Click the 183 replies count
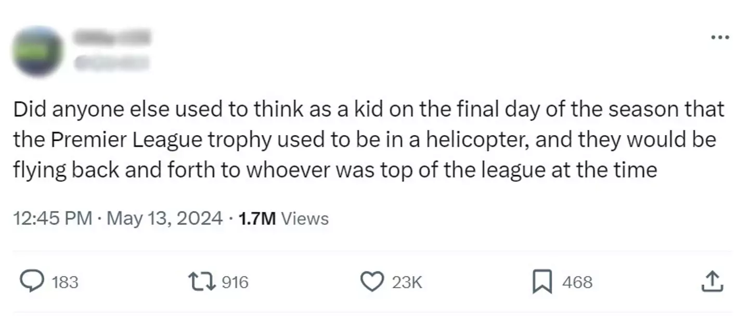The width and height of the screenshot is (749, 321). pyautogui.click(x=65, y=283)
